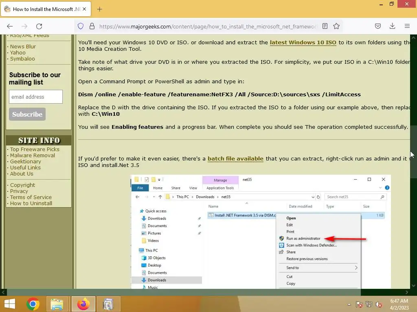Click the vertical page scrollbar thumb
Image resolution: width=417 pixels, height=312 pixels.
tap(413, 152)
